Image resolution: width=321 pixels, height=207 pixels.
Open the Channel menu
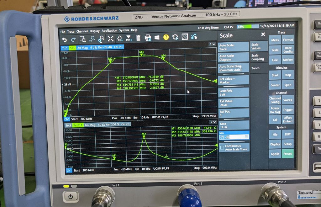(x=82, y=31)
